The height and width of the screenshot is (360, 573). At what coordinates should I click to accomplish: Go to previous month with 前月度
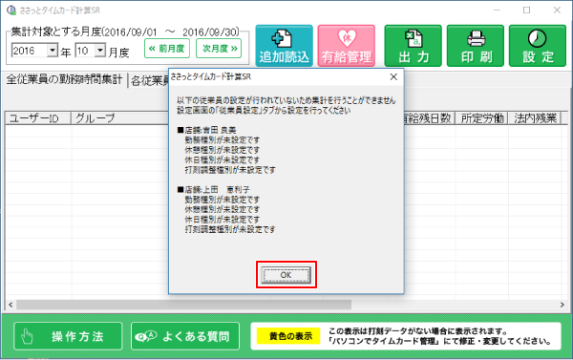click(167, 49)
